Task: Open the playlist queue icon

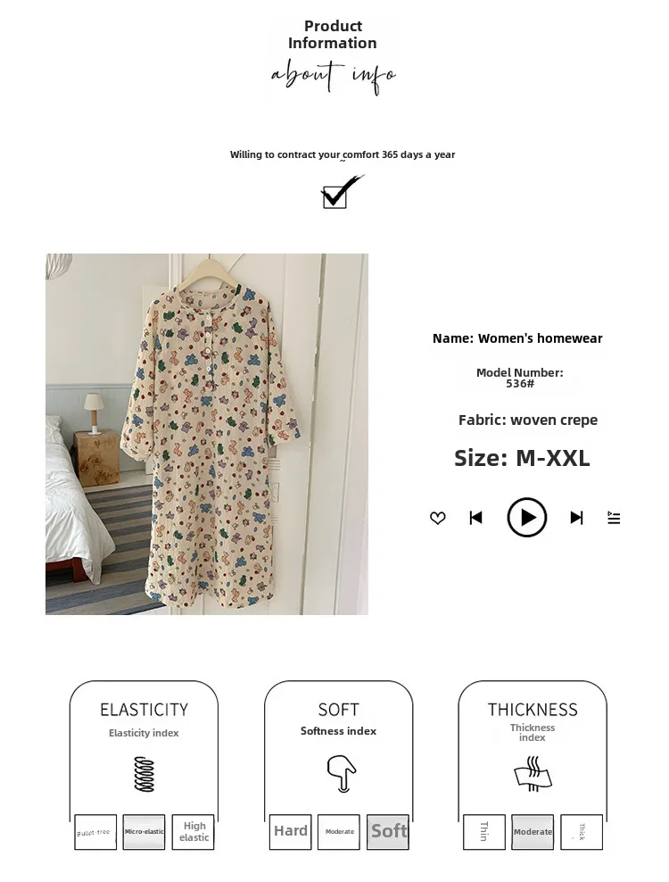Action: tap(614, 518)
